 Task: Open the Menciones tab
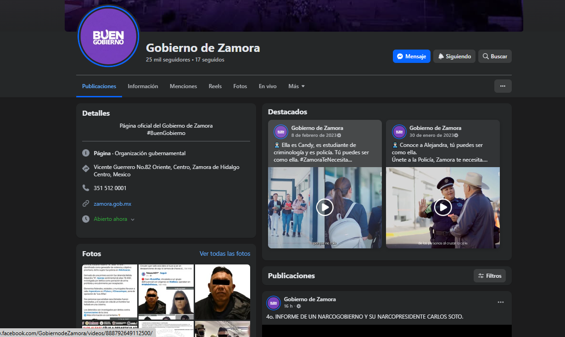(x=183, y=86)
